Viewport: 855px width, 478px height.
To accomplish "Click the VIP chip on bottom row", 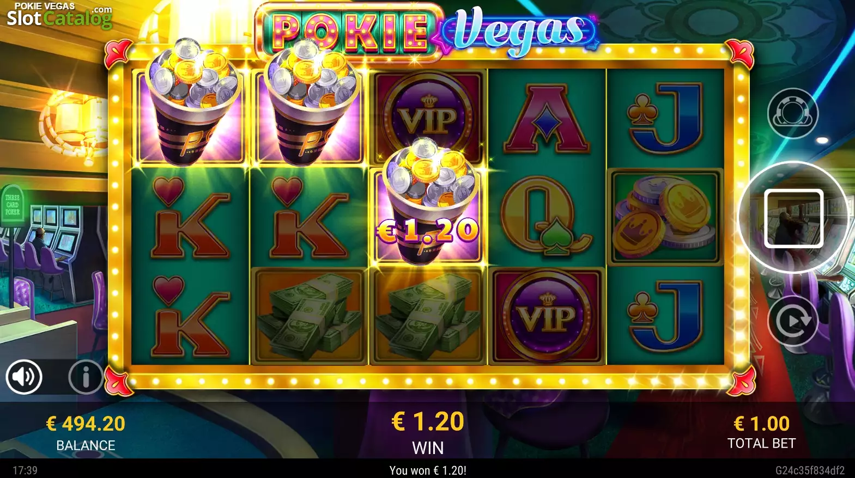I will (x=547, y=316).
